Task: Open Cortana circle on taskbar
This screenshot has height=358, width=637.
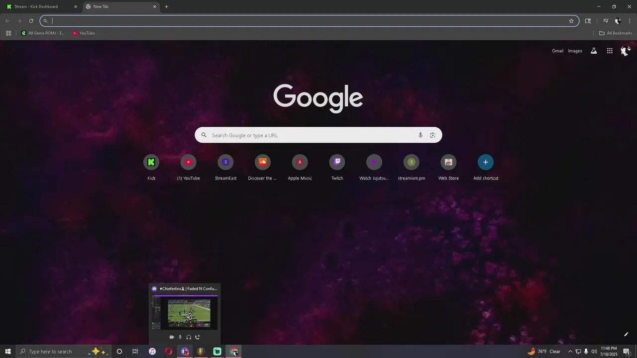Action: point(119,352)
